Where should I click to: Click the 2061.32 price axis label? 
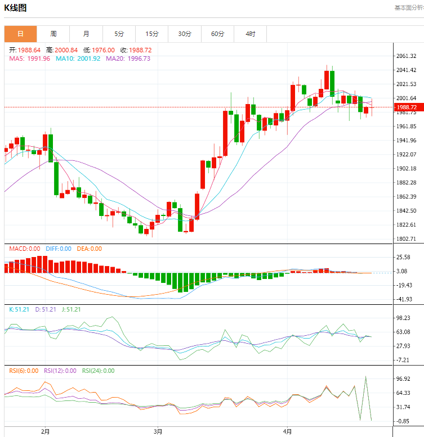click(406, 56)
